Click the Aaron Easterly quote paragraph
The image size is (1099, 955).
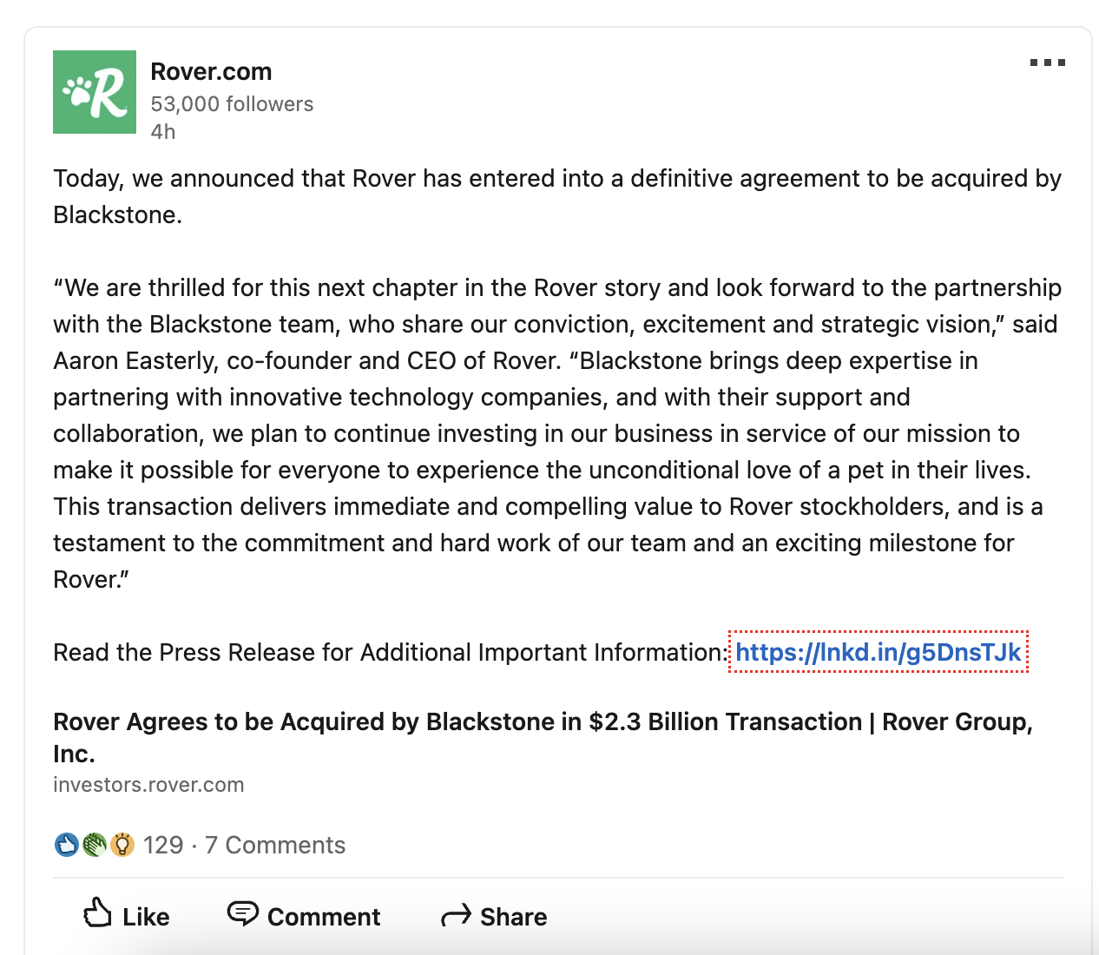point(556,433)
